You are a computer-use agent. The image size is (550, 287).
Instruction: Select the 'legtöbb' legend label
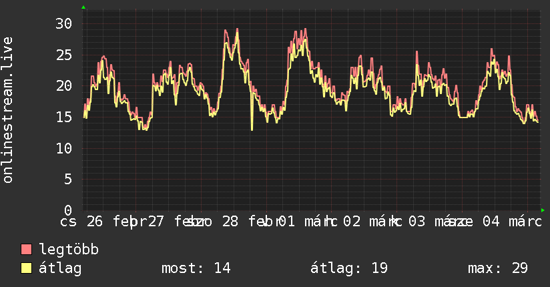69,250
